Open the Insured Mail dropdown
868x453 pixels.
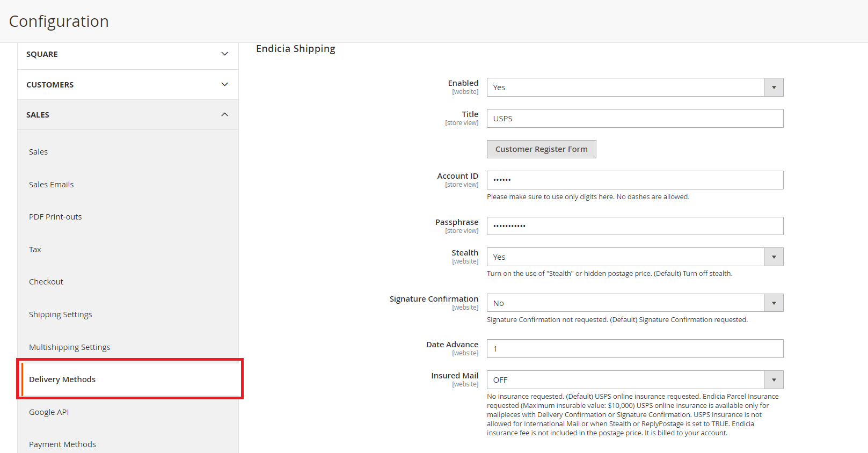click(634, 380)
